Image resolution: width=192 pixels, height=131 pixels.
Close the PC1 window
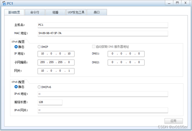(185, 3)
